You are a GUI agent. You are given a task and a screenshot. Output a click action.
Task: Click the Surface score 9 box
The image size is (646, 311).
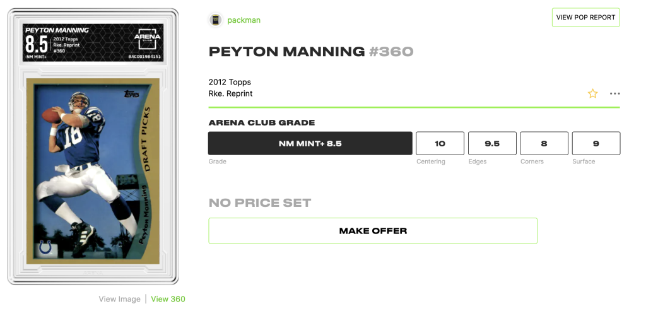click(596, 143)
